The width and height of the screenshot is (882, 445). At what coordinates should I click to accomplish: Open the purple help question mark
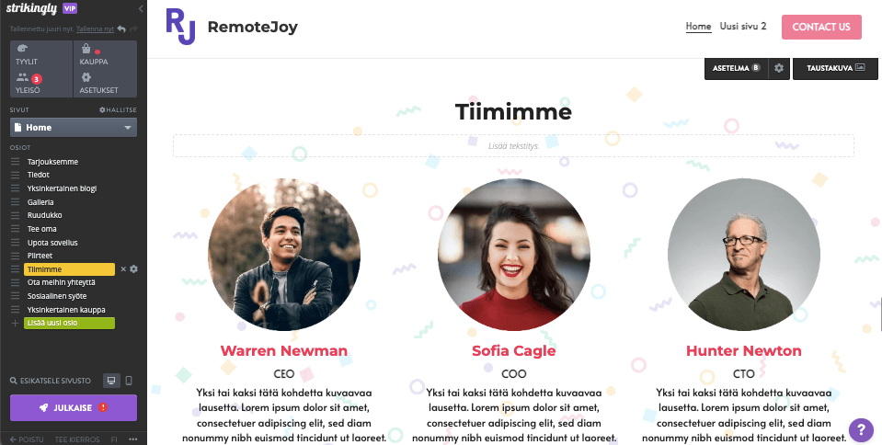pyautogui.click(x=861, y=430)
